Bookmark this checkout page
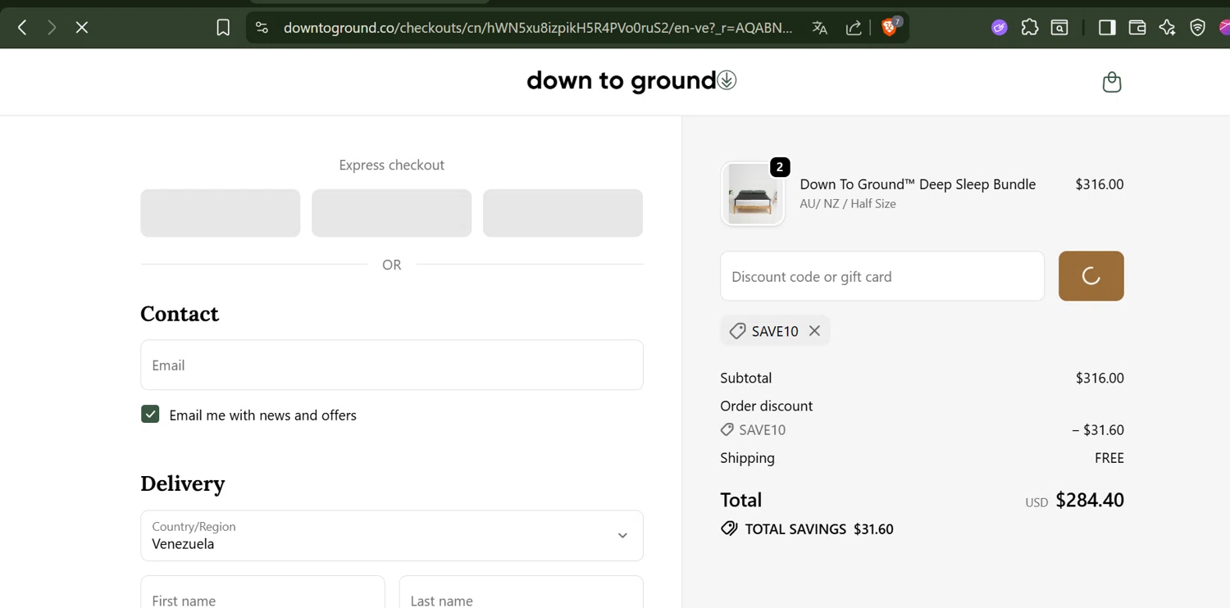Image resolution: width=1230 pixels, height=608 pixels. pos(223,28)
